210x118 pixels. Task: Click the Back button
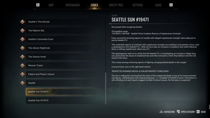[x=201, y=112]
